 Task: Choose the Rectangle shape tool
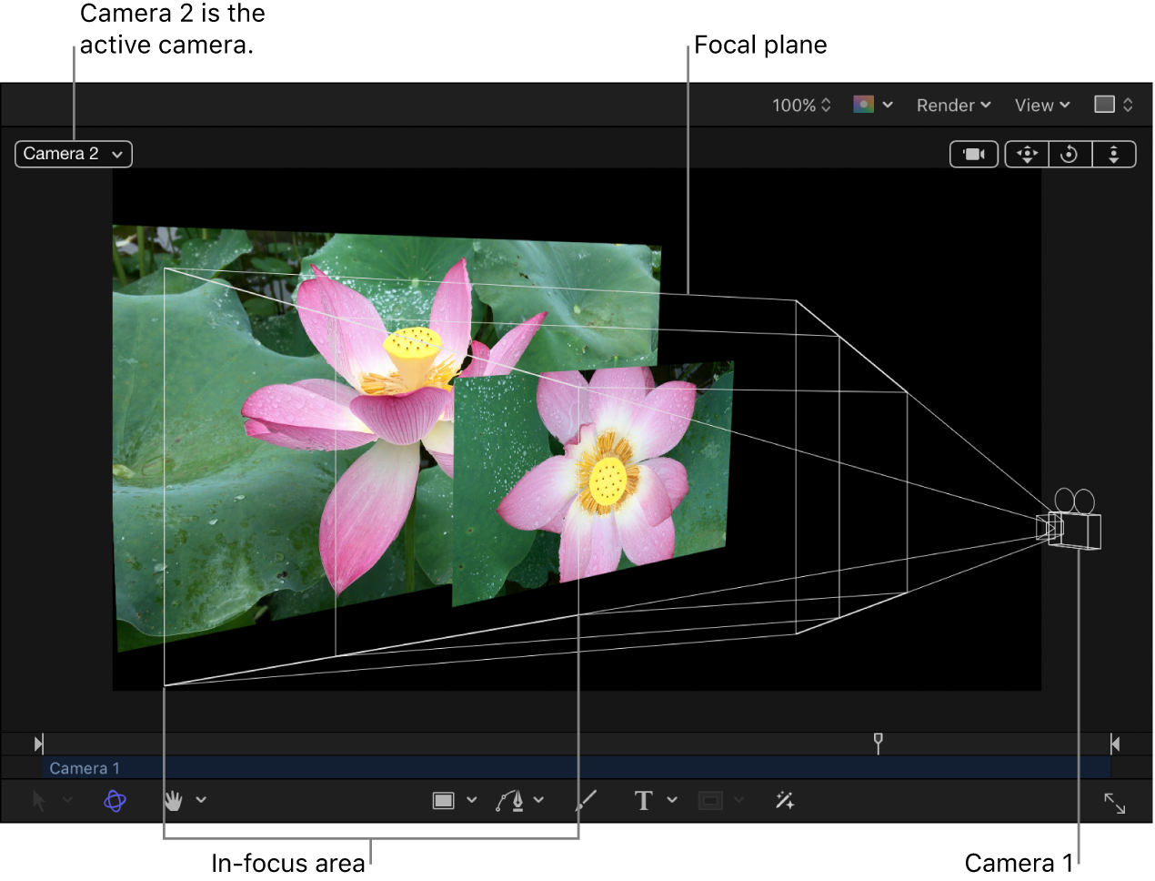coord(445,801)
